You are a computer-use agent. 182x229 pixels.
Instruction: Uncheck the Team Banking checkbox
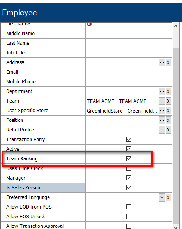click(x=129, y=158)
